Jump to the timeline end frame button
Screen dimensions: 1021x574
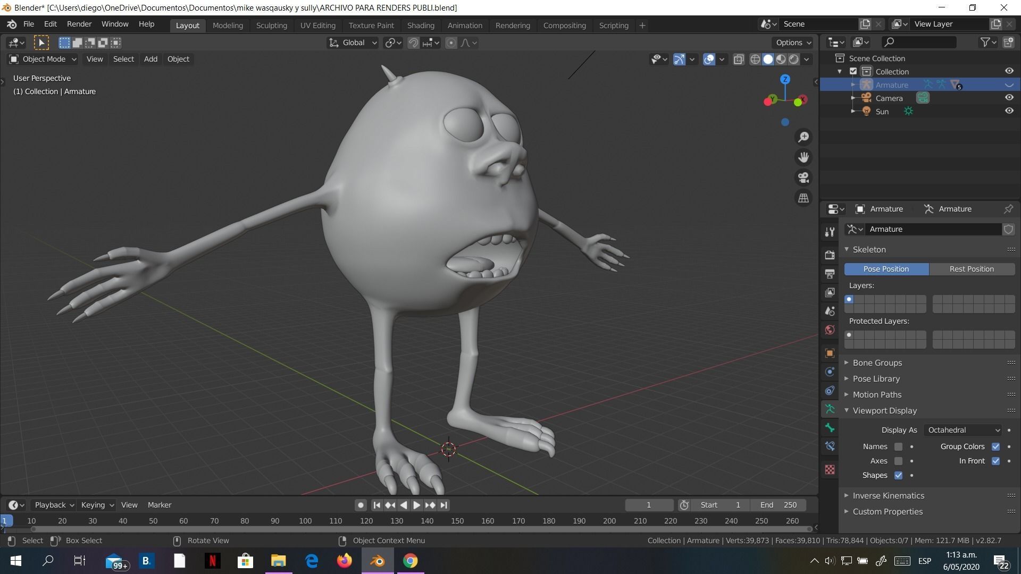click(444, 505)
